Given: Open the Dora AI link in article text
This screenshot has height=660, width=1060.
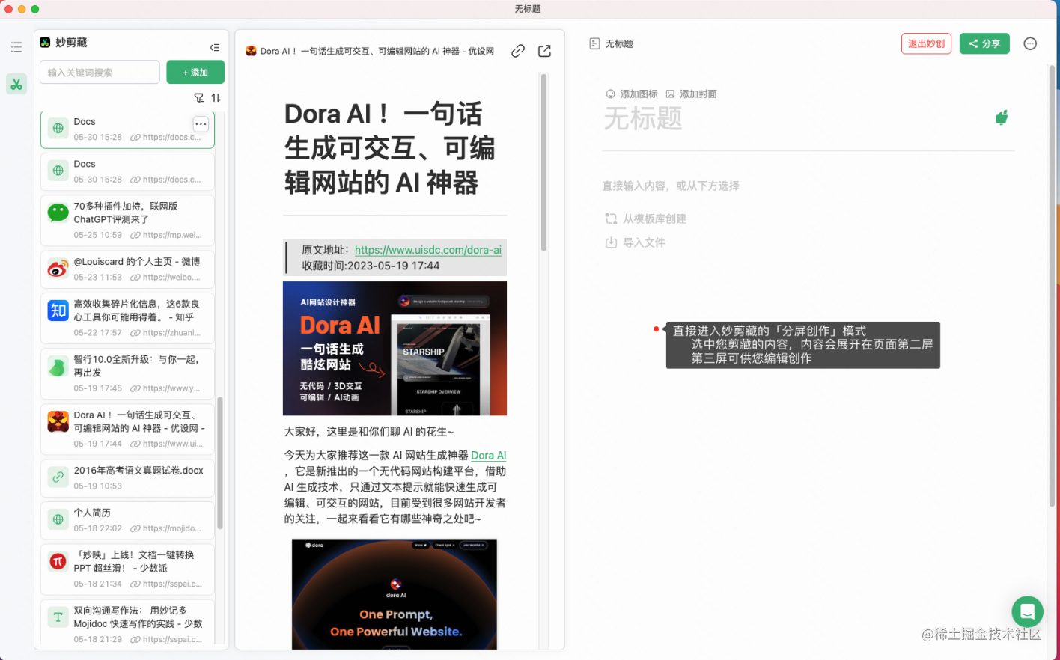Looking at the screenshot, I should (x=488, y=455).
